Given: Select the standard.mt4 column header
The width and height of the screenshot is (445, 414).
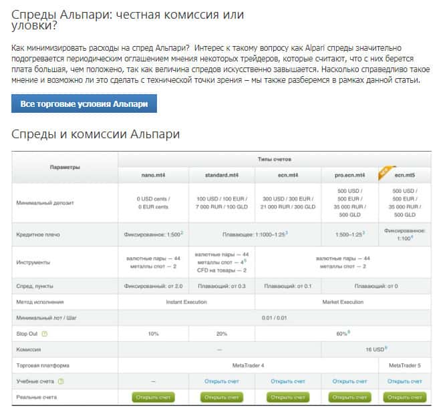Looking at the screenshot, I should [222, 175].
